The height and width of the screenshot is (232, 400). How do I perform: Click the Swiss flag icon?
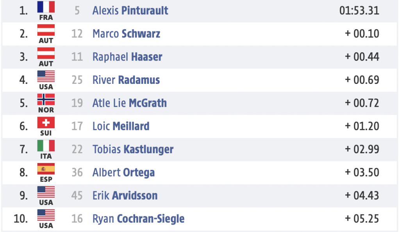[46, 123]
